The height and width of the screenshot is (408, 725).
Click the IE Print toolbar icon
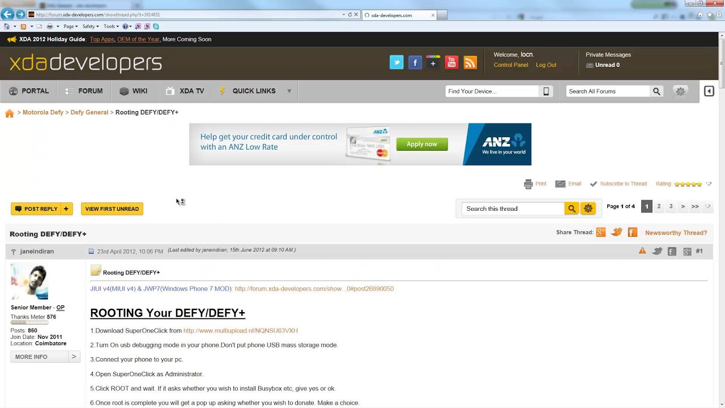[x=50, y=26]
